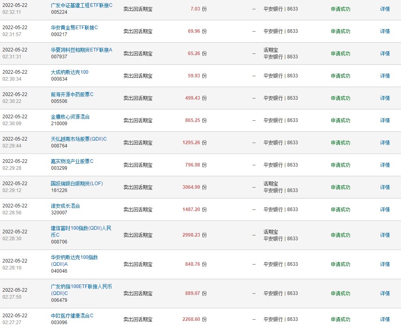Image resolution: width=401 pixels, height=329 pixels.
Task: Open fund link 金鹰核心资源混合
Action: point(70,117)
